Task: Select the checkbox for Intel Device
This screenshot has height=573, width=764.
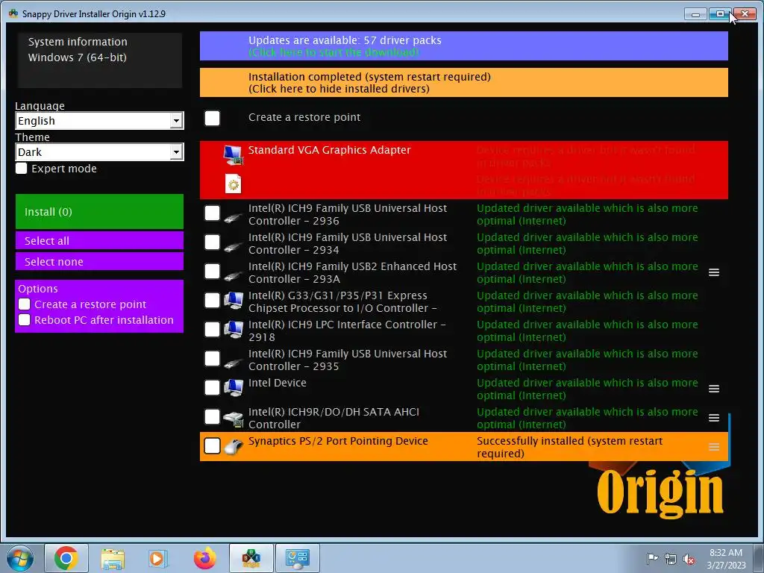Action: click(x=213, y=388)
